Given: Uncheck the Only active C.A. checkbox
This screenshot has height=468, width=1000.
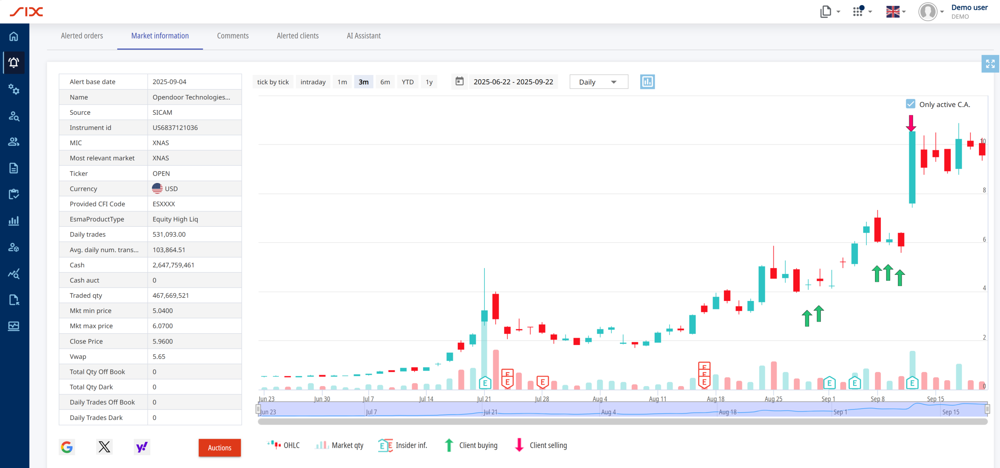Looking at the screenshot, I should 911,104.
